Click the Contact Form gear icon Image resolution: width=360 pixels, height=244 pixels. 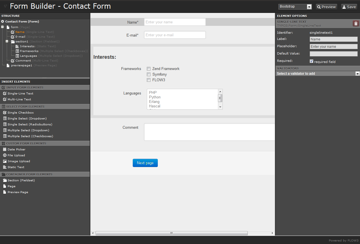(x=3, y=22)
